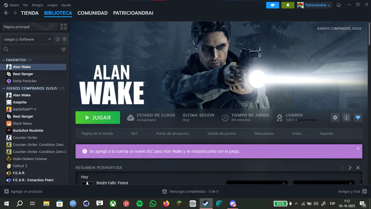Open the Steam menu

pyautogui.click(x=12, y=5)
